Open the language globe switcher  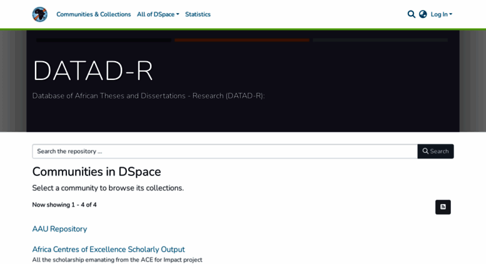pos(423,14)
